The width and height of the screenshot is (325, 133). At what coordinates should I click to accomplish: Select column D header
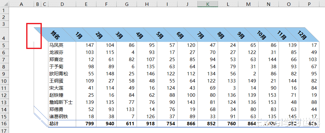[x=62, y=4]
